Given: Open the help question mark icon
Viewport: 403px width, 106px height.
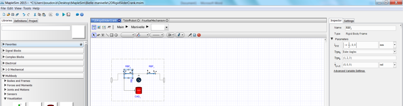Looking at the screenshot, I should pyautogui.click(x=82, y=14).
